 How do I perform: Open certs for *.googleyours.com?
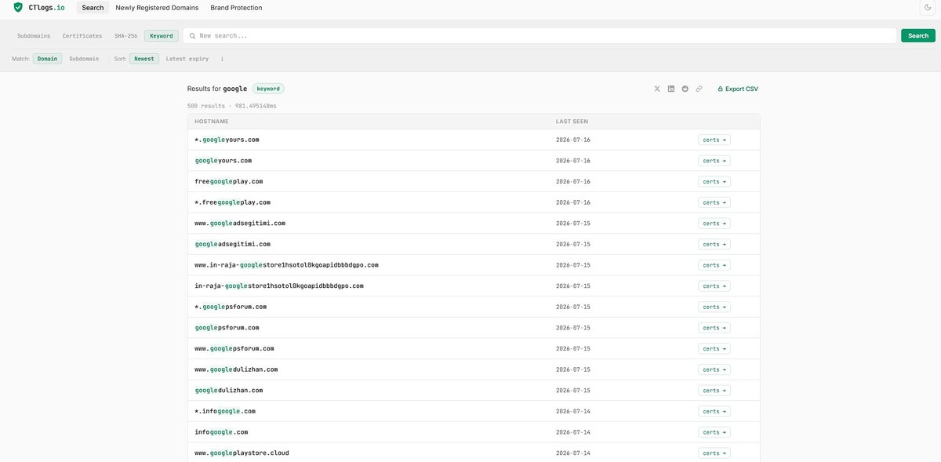(714, 140)
